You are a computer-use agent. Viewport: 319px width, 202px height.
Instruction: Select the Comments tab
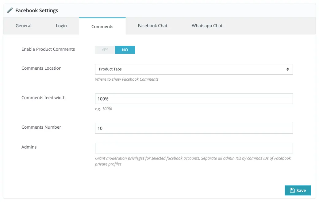(x=102, y=26)
